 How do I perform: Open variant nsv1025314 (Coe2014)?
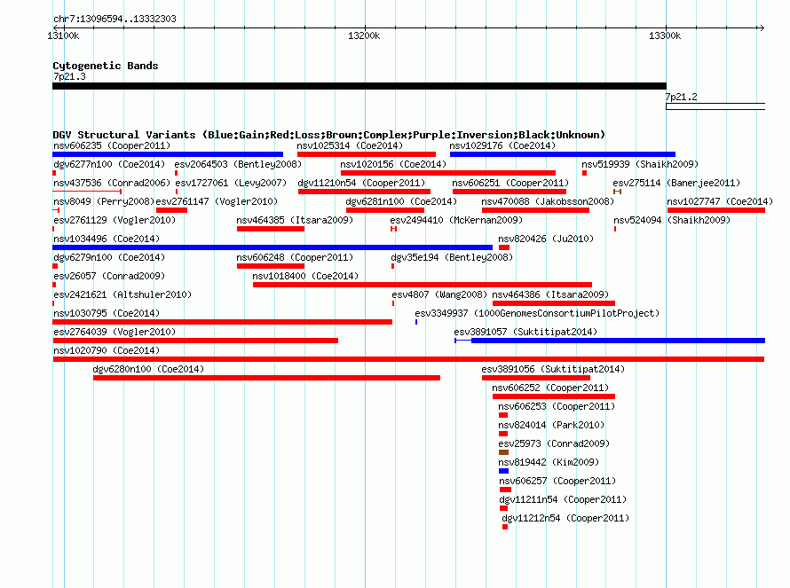click(350, 145)
